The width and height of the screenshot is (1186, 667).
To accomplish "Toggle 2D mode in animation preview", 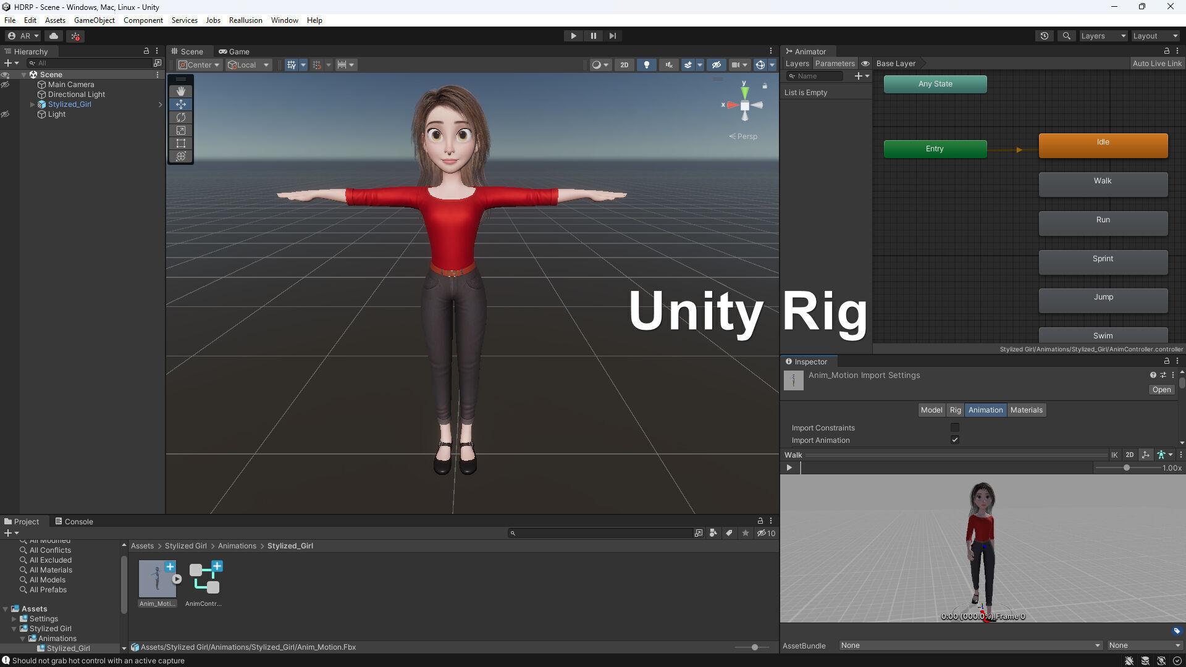I will [1129, 455].
